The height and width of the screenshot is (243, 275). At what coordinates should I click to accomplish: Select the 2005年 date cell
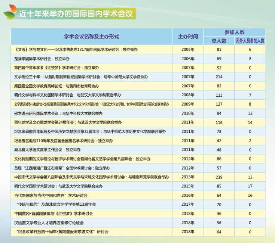coord(188,50)
